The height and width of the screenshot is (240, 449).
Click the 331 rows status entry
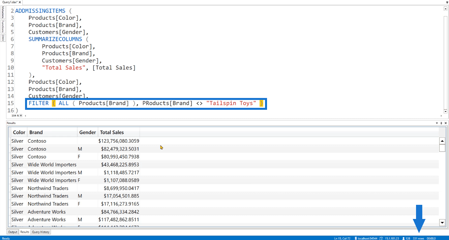[x=418, y=238]
